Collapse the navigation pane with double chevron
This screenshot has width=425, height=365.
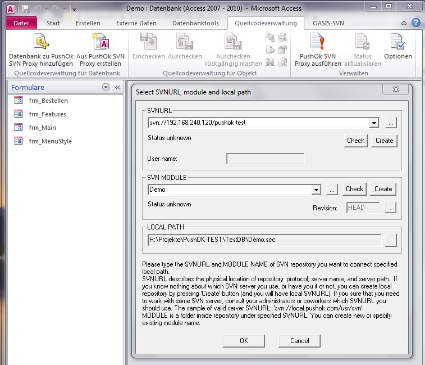(117, 88)
